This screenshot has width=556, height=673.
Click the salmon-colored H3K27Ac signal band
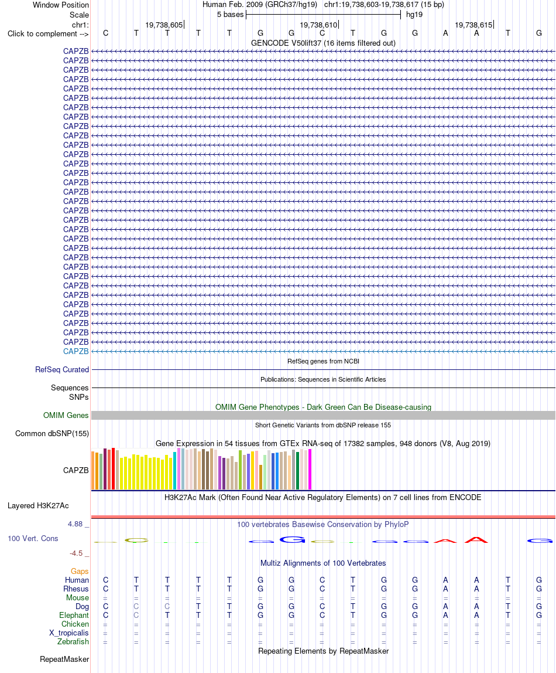point(324,517)
